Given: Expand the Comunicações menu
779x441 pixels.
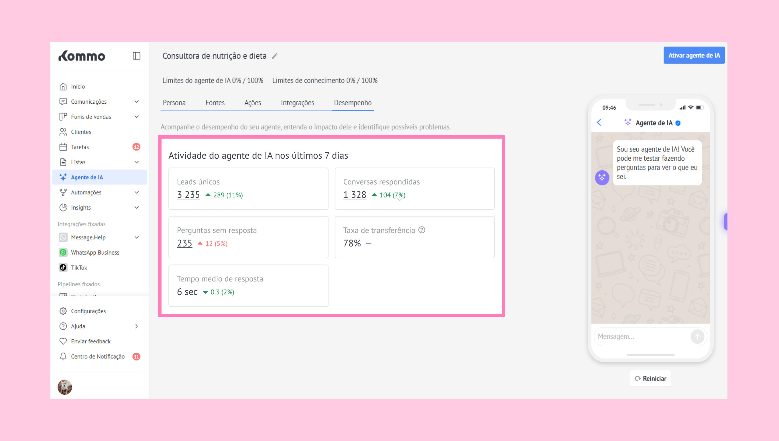Looking at the screenshot, I should coord(136,101).
